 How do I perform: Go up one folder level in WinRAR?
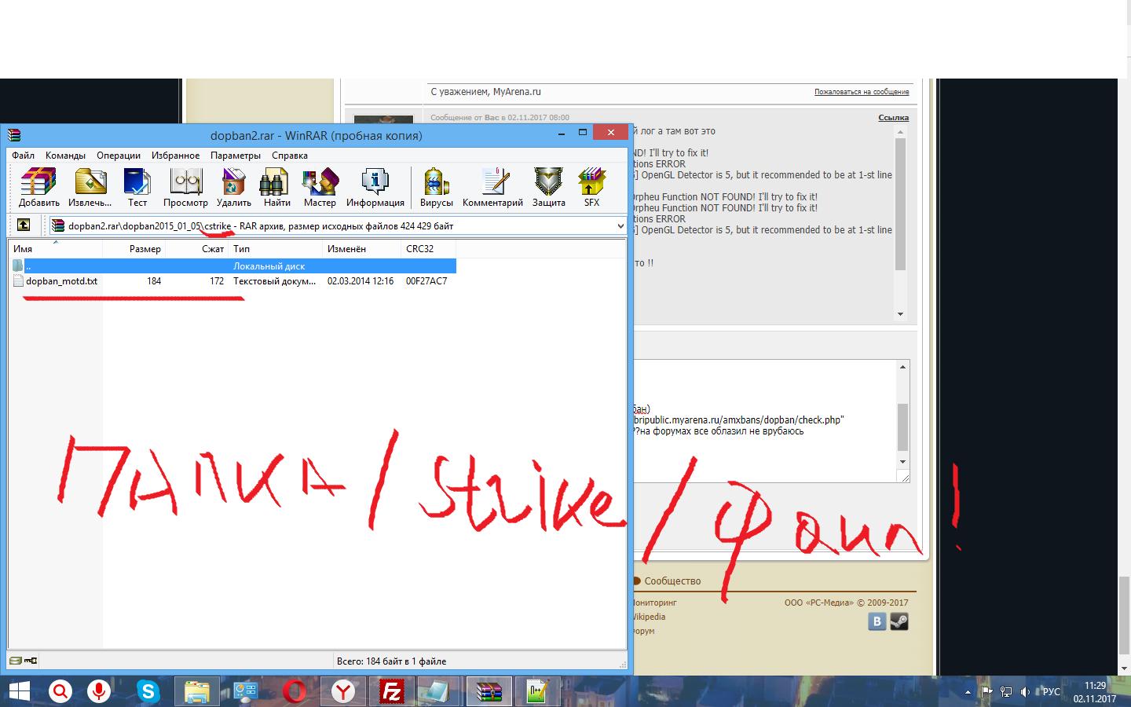[x=24, y=225]
